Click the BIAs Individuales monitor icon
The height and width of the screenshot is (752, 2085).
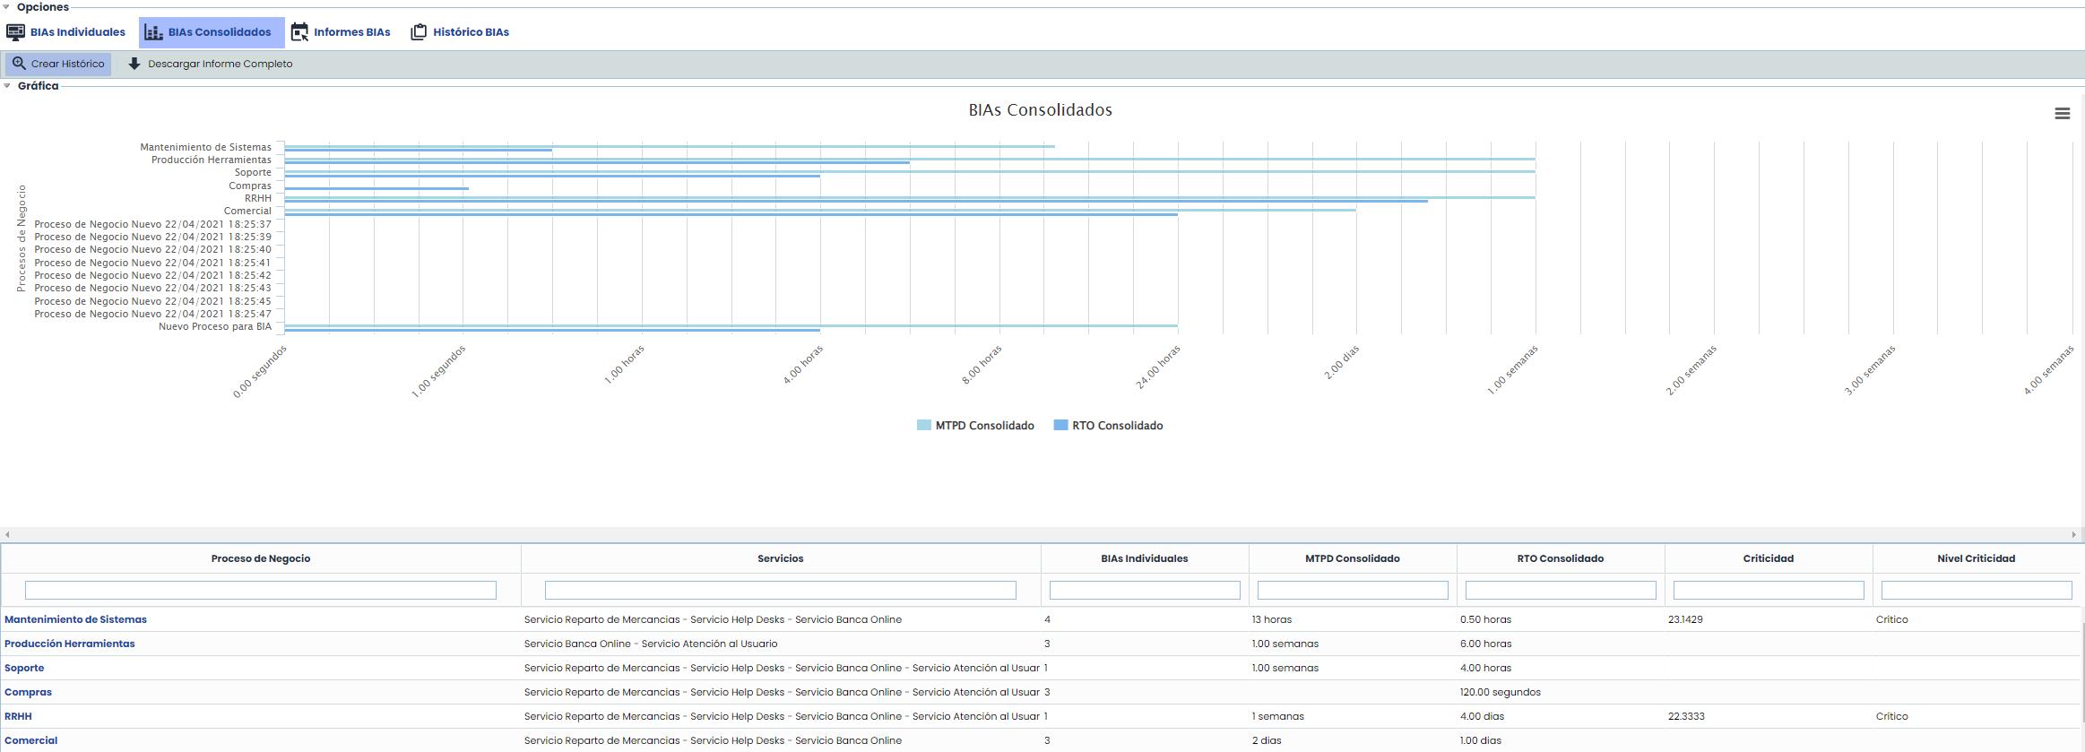15,32
